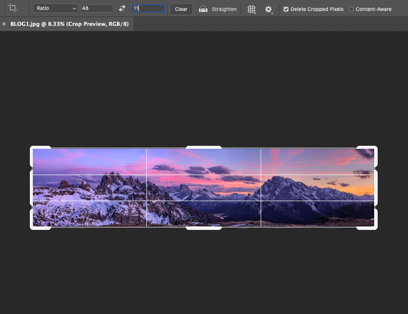The image size is (408, 314).
Task: Open additional crop settings gear
Action: [269, 9]
